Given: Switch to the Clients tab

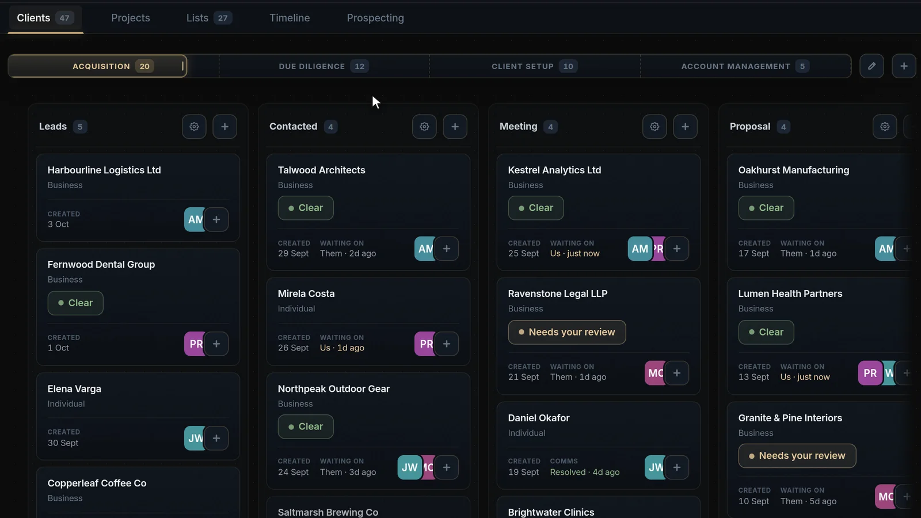Looking at the screenshot, I should coord(45,18).
